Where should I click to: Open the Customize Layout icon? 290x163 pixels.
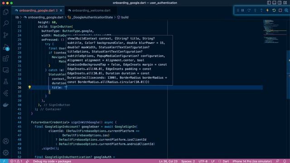click(285, 3)
